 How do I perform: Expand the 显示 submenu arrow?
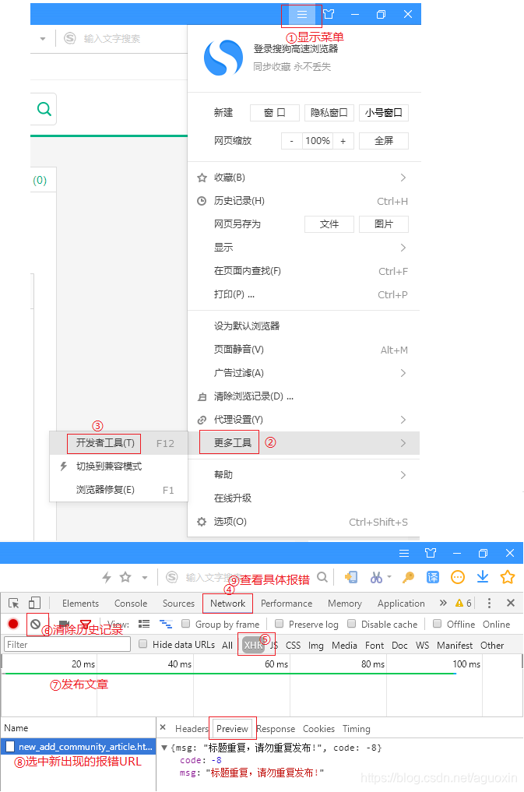click(x=403, y=248)
